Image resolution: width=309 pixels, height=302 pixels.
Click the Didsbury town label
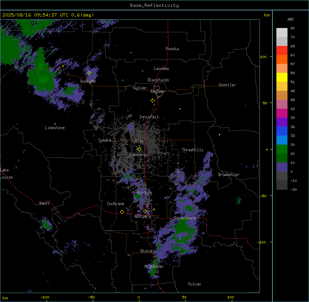(137, 155)
